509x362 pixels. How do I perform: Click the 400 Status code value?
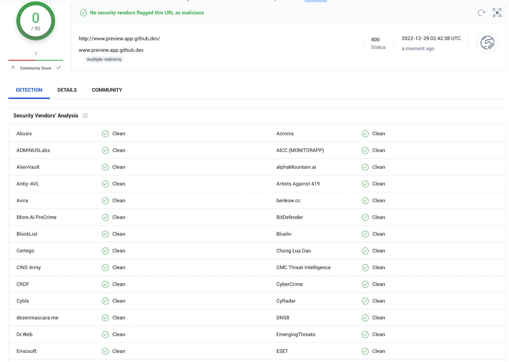375,40
